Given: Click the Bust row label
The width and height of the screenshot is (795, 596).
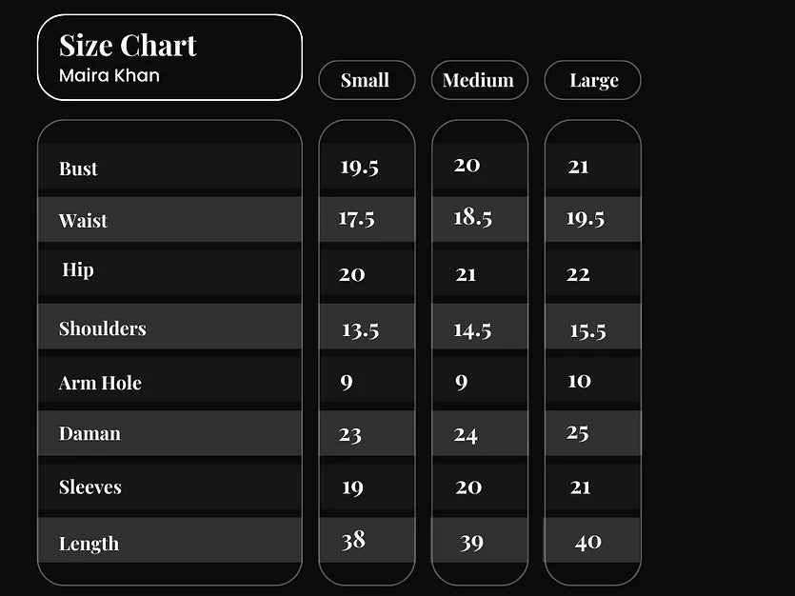Looking at the screenshot, I should pyautogui.click(x=78, y=169).
